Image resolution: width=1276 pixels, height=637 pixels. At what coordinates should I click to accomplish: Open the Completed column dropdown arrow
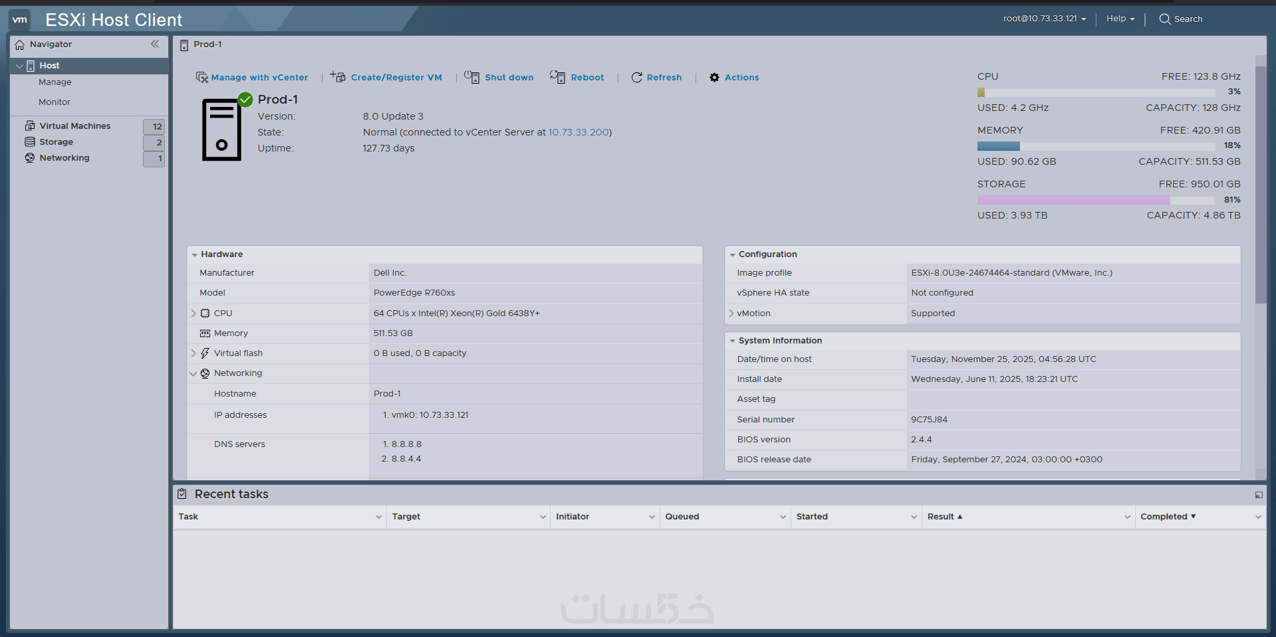[1258, 517]
